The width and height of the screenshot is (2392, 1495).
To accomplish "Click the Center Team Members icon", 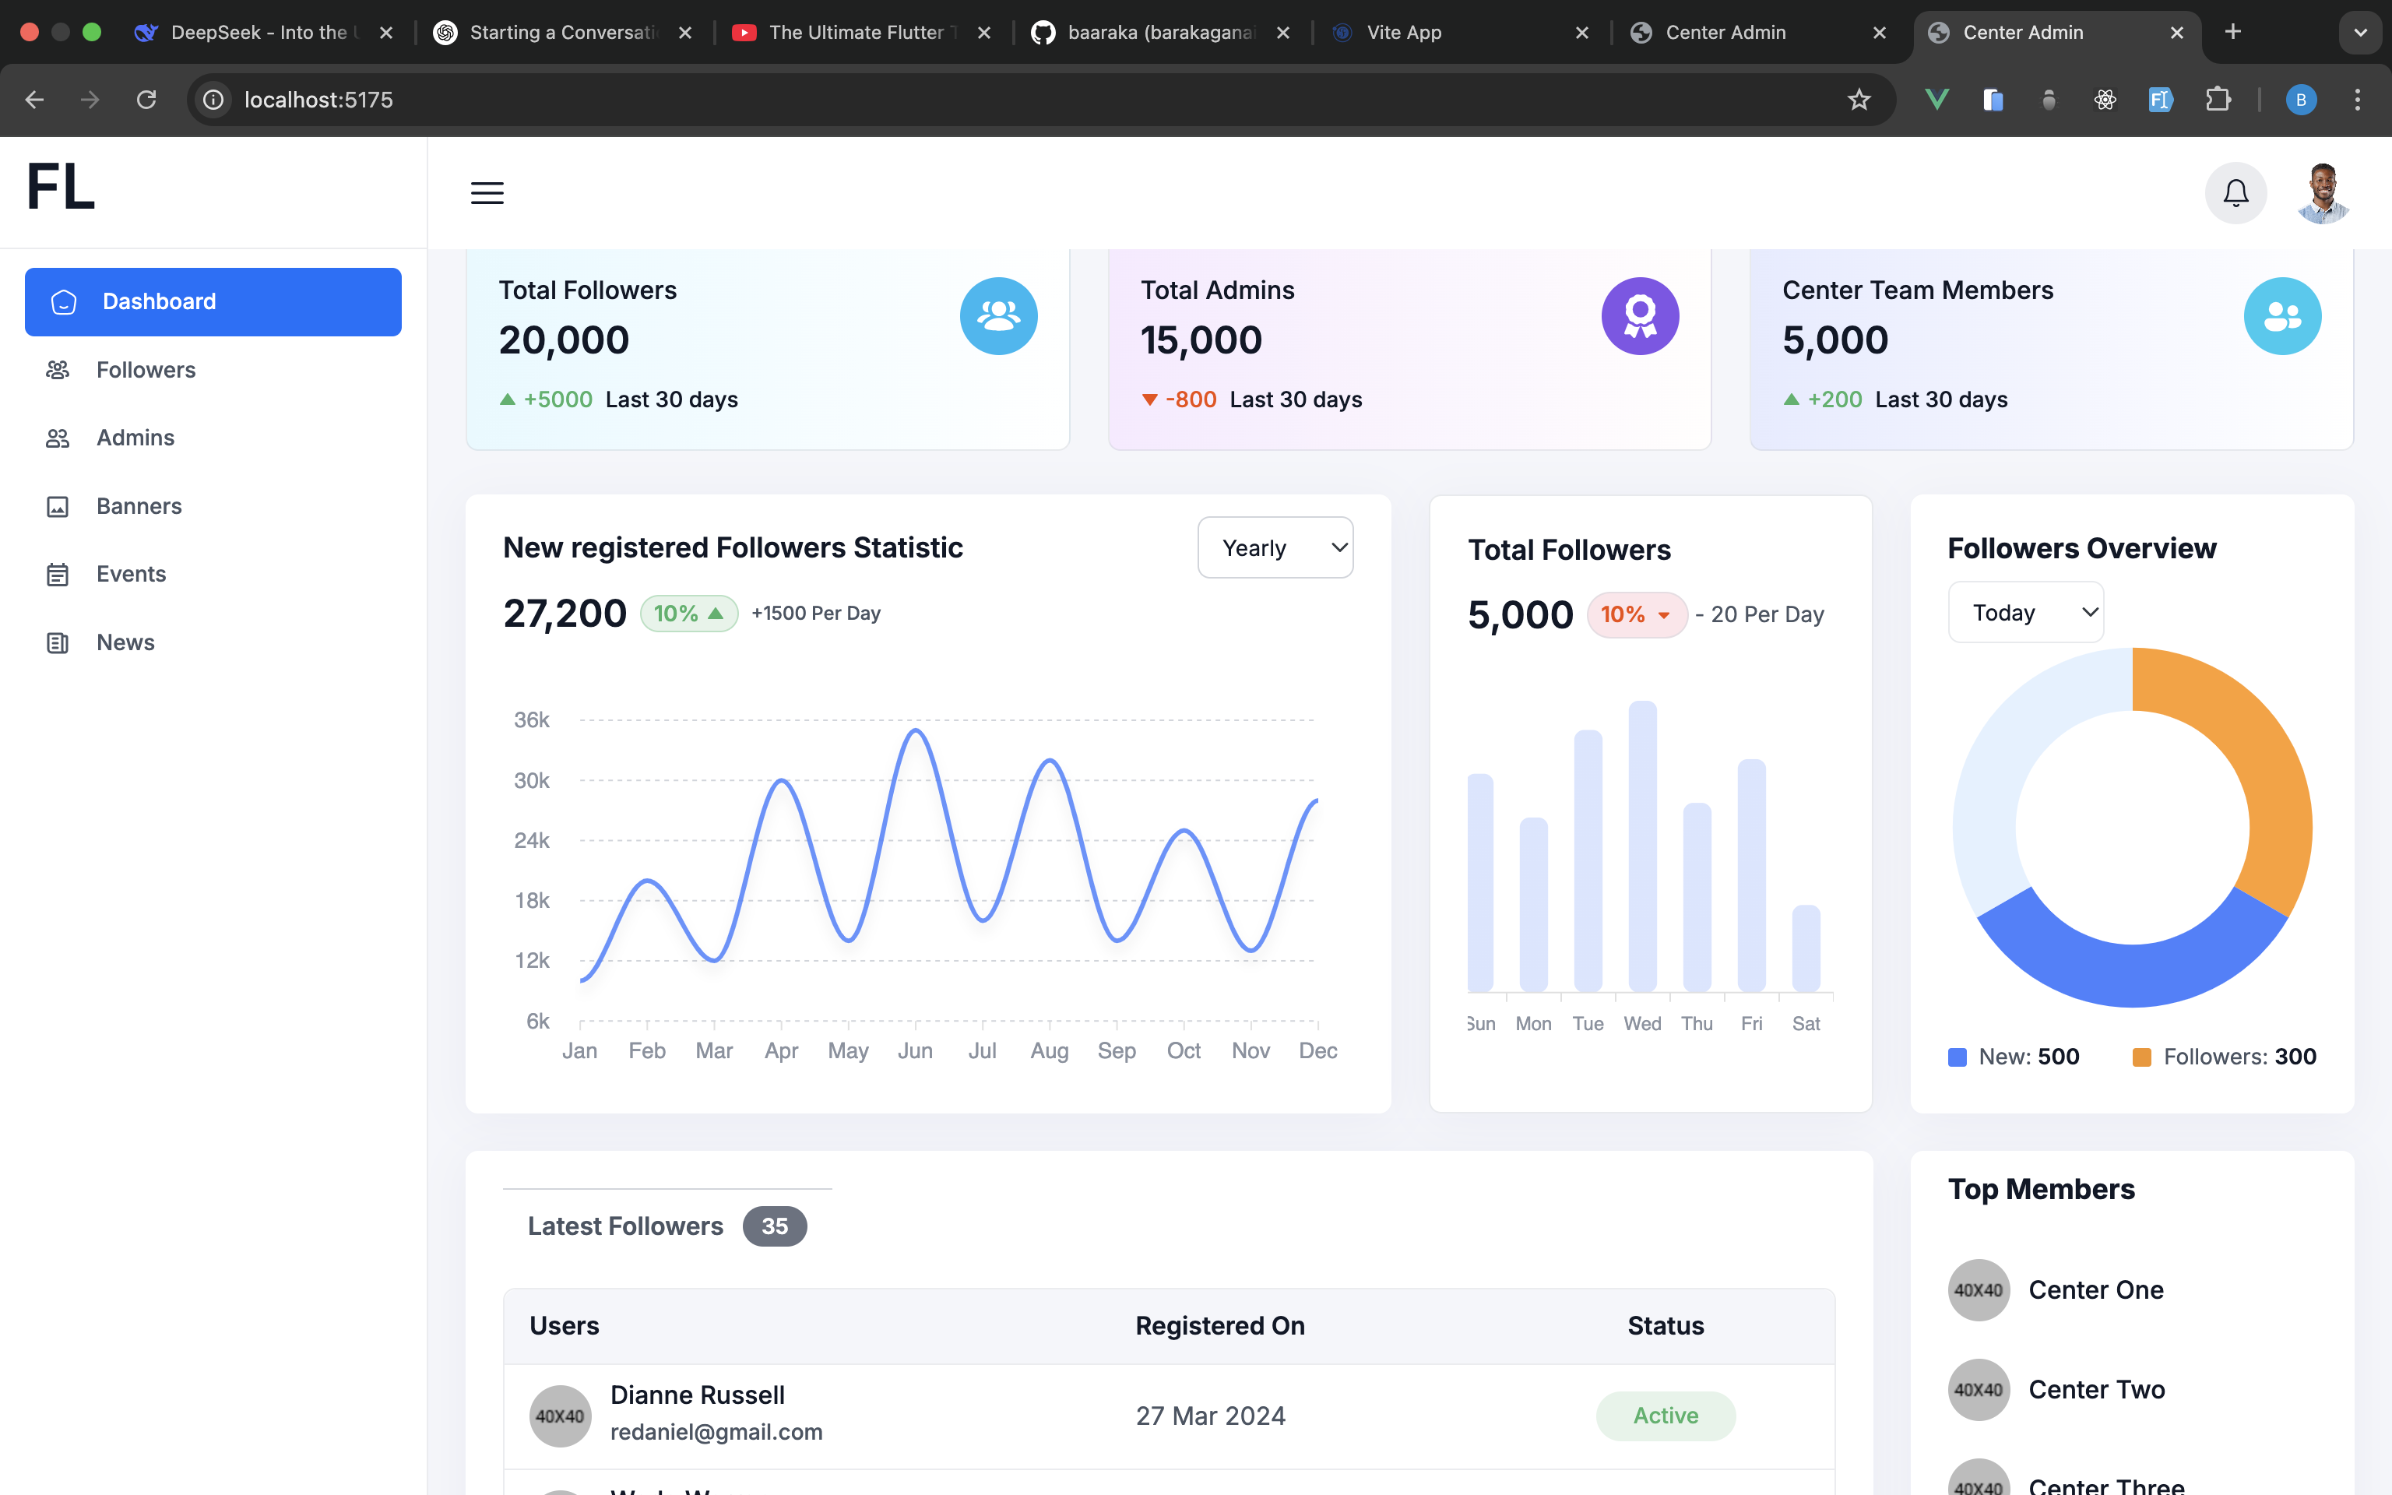I will [2281, 316].
